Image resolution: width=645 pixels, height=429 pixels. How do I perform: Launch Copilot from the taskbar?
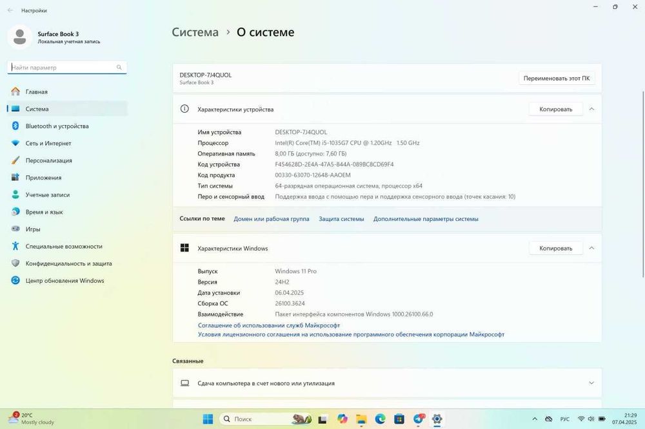tap(342, 419)
